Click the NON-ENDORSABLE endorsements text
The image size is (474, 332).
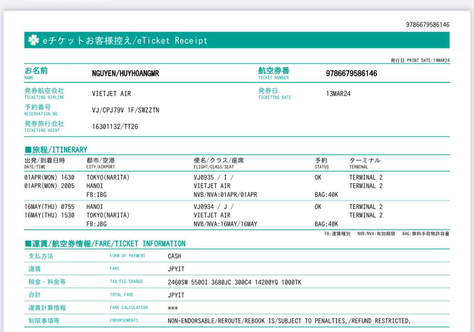point(289,321)
